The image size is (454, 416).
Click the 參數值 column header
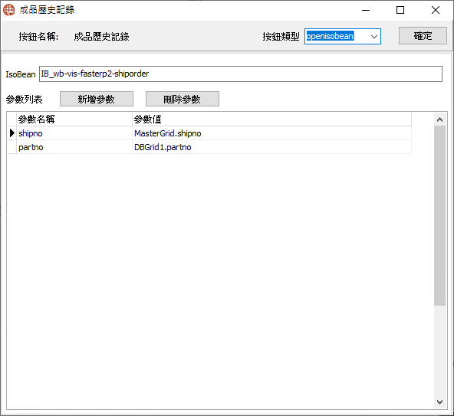click(x=271, y=120)
